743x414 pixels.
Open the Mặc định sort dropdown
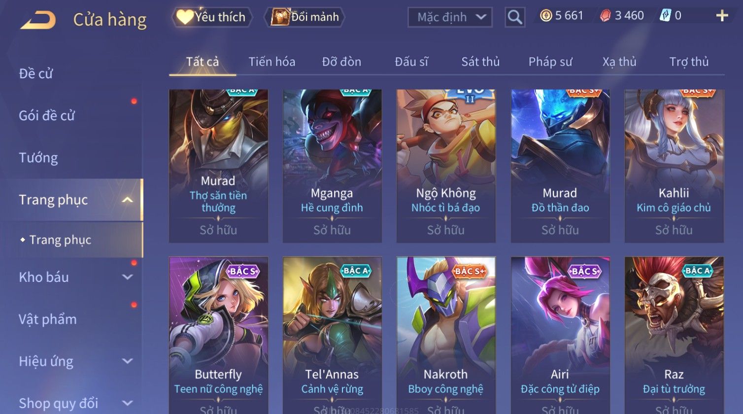pyautogui.click(x=449, y=17)
